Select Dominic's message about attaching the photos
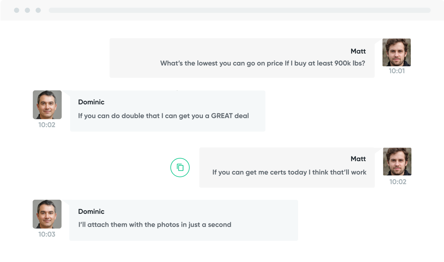This screenshot has width=444, height=262. [155, 225]
